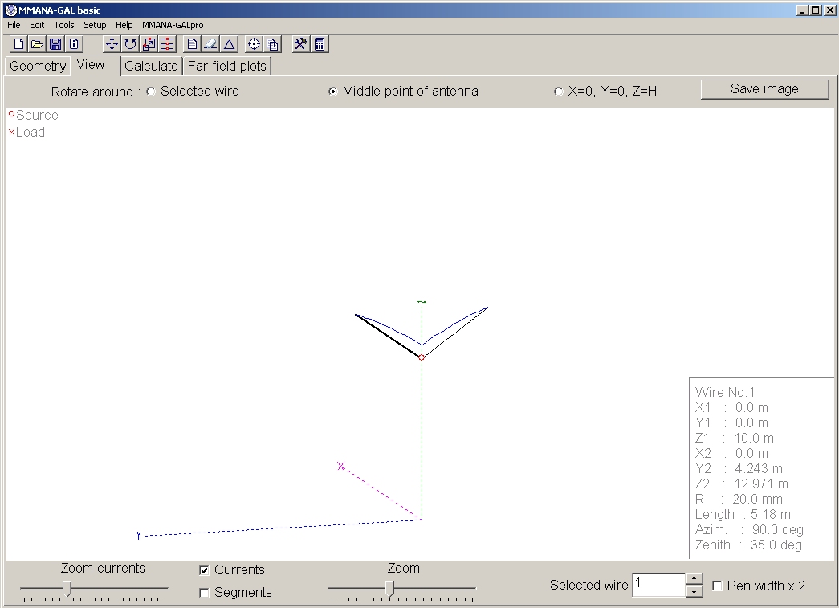Image resolution: width=839 pixels, height=608 pixels.
Task: Click the Rotate (circular arrow) icon
Action: pos(130,44)
